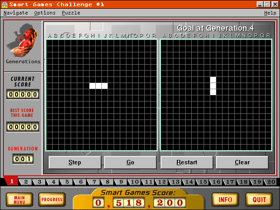Click the title bar application icon
280x210 pixels.
pyautogui.click(x=5, y=4)
